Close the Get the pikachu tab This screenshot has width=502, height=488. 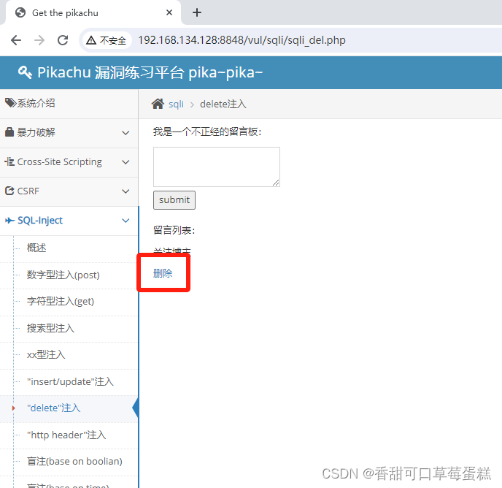169,12
